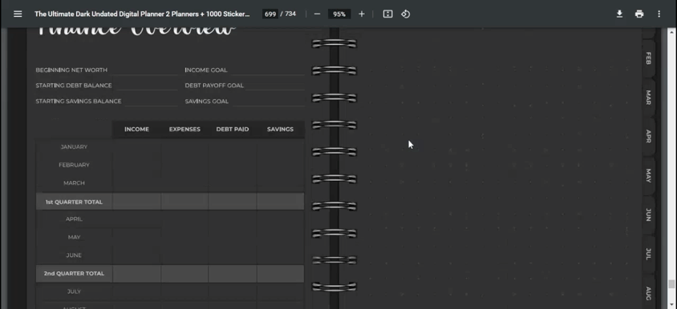This screenshot has width=677, height=309.
Task: Edit the page number field showing 699
Action: click(270, 14)
